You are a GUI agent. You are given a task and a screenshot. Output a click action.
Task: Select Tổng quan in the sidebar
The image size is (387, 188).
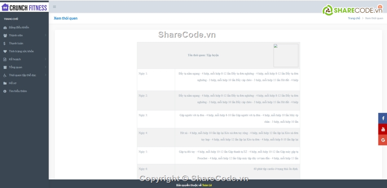point(15,67)
